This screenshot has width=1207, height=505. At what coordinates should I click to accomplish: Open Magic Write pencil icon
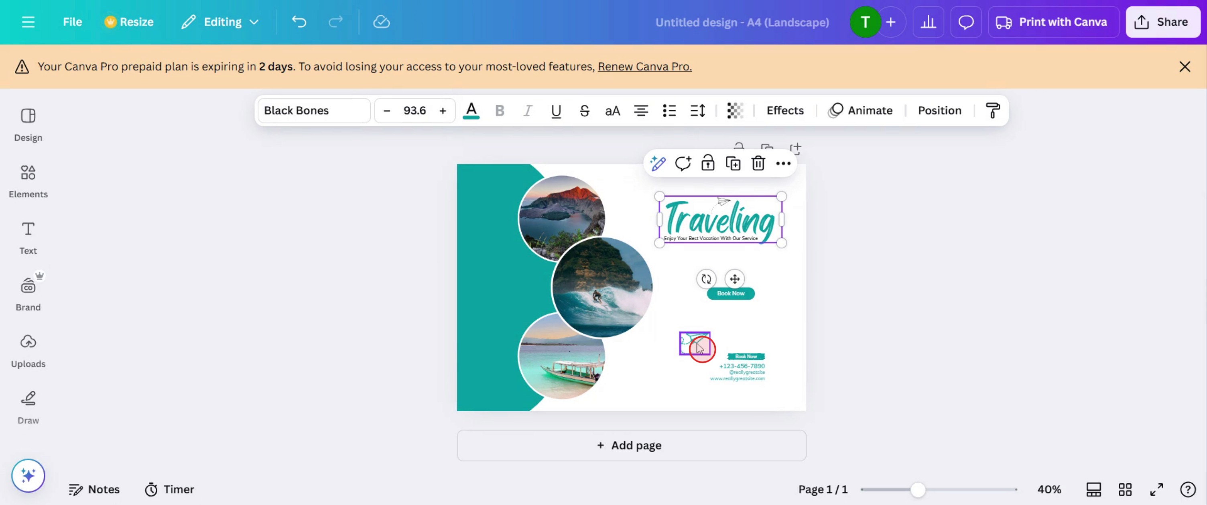[x=657, y=164]
